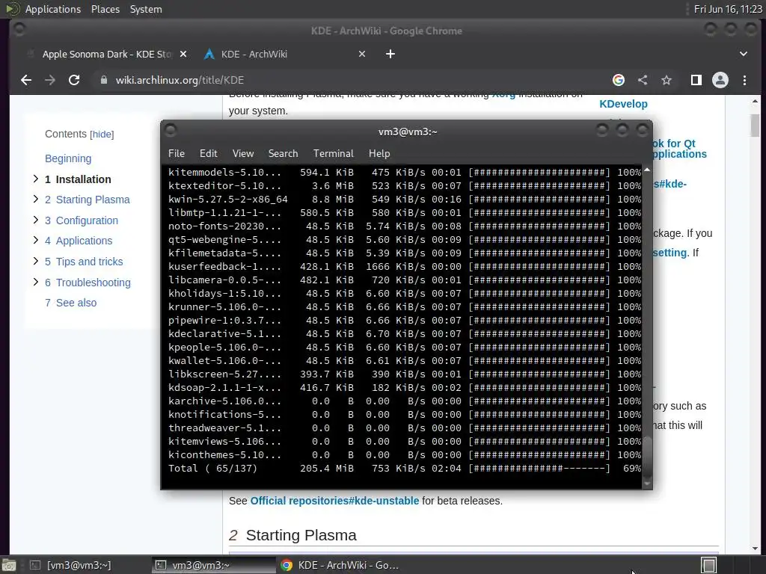This screenshot has width=766, height=574.
Task: Open the KDevelop link
Action: [x=623, y=104]
